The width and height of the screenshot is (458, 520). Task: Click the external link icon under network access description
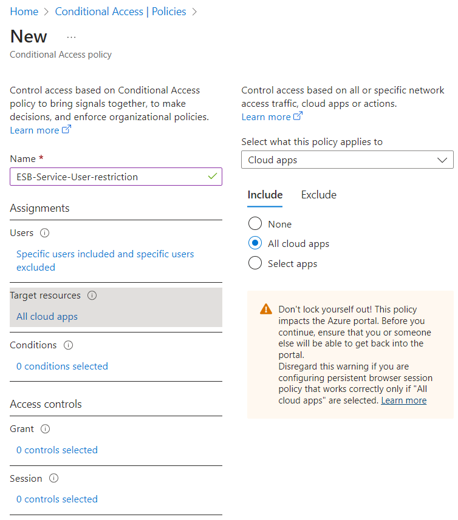(x=298, y=116)
